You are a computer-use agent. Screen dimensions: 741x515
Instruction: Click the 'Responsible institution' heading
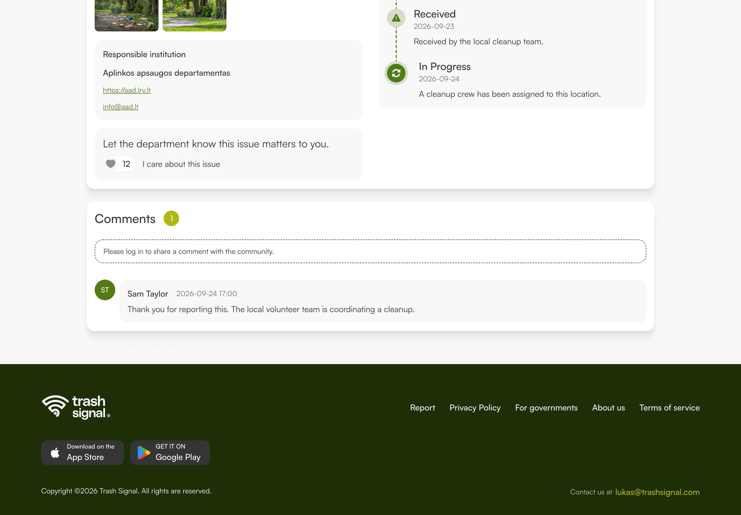(144, 54)
